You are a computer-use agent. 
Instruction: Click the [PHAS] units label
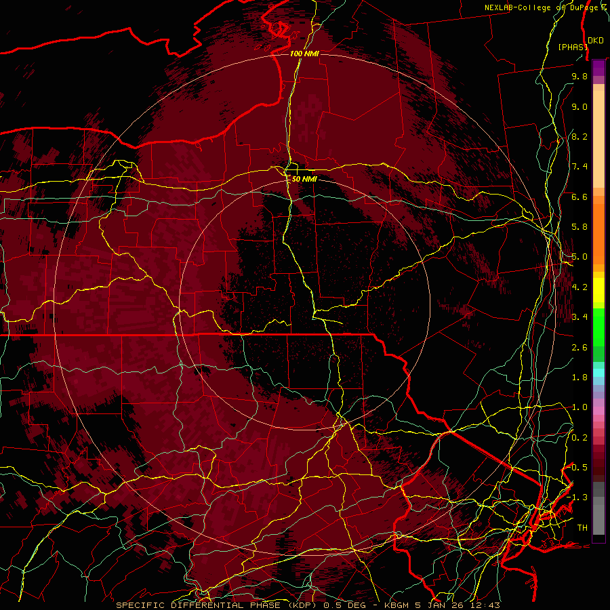click(573, 47)
